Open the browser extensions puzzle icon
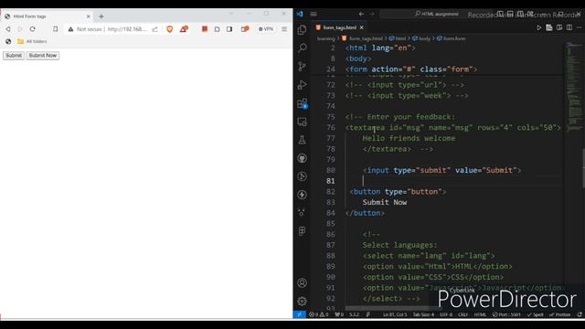This screenshot has height=329, width=585. [217, 29]
